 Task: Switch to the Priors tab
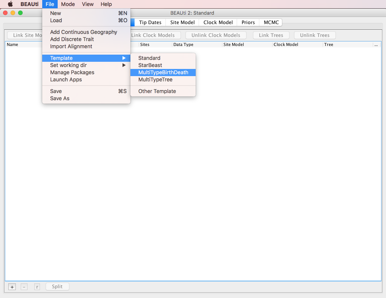tap(248, 22)
